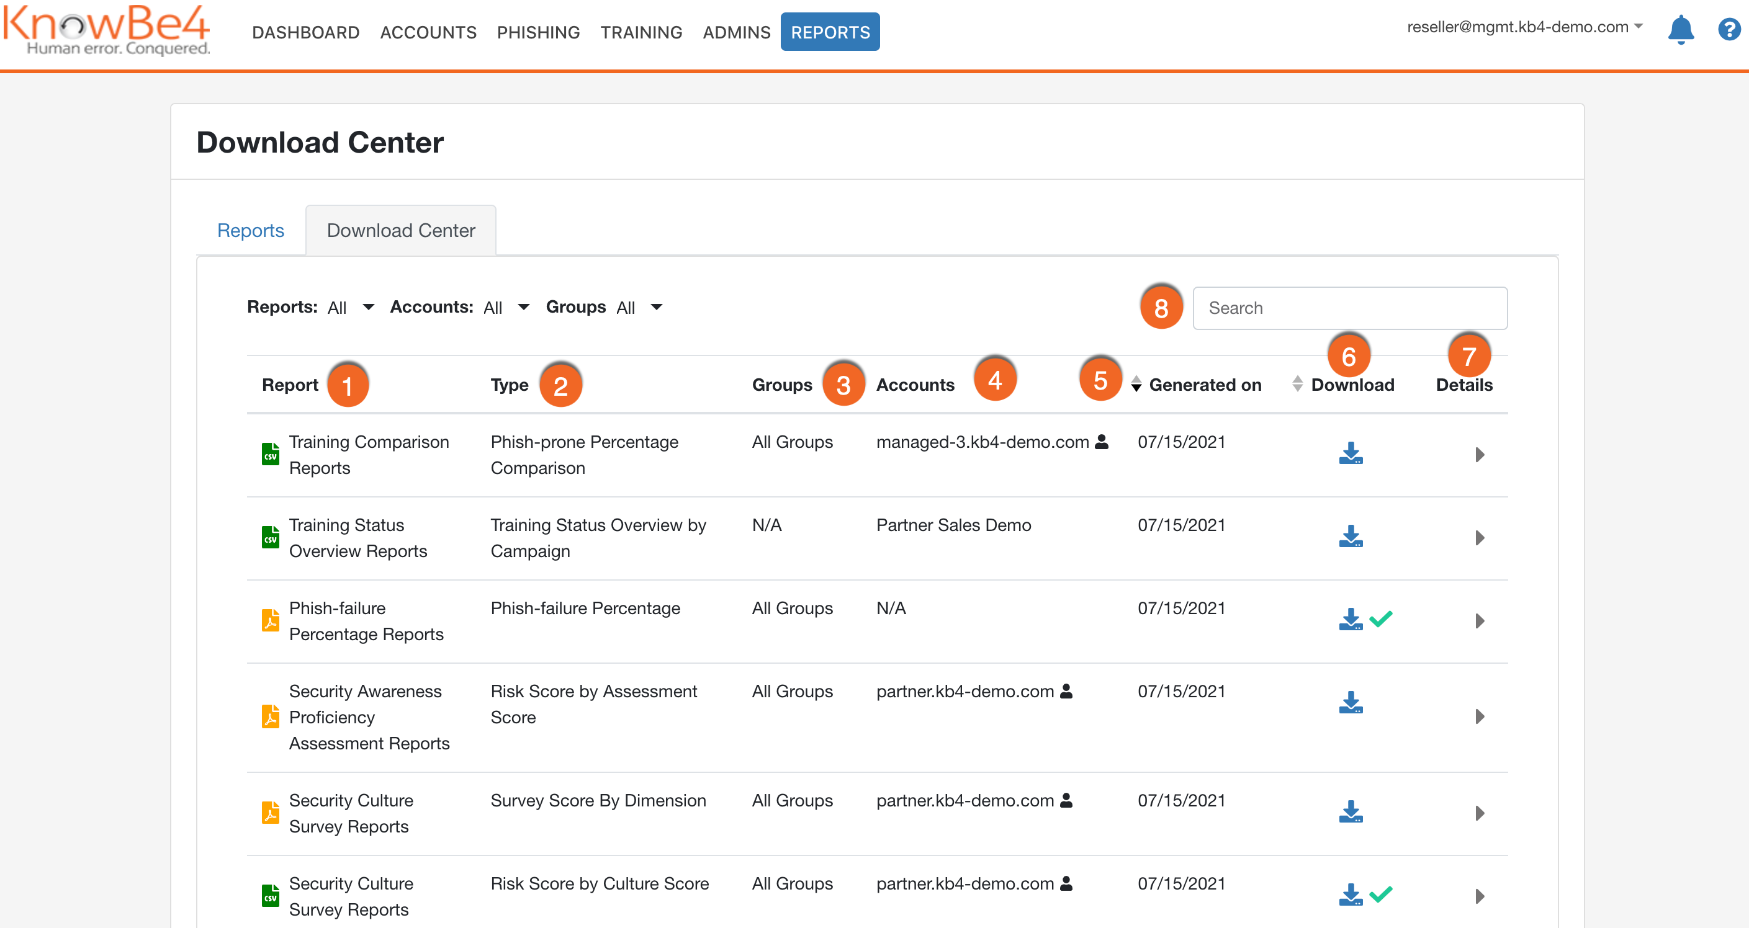
Task: Click the Groups column header
Action: pyautogui.click(x=781, y=385)
